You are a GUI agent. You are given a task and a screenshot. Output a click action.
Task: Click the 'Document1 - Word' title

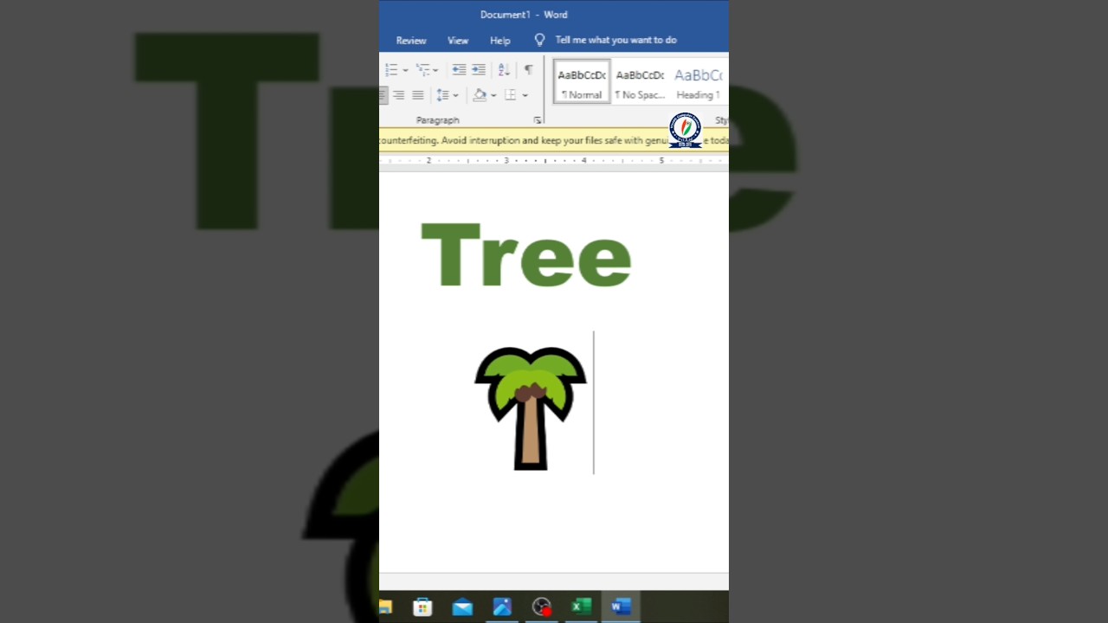525,15
